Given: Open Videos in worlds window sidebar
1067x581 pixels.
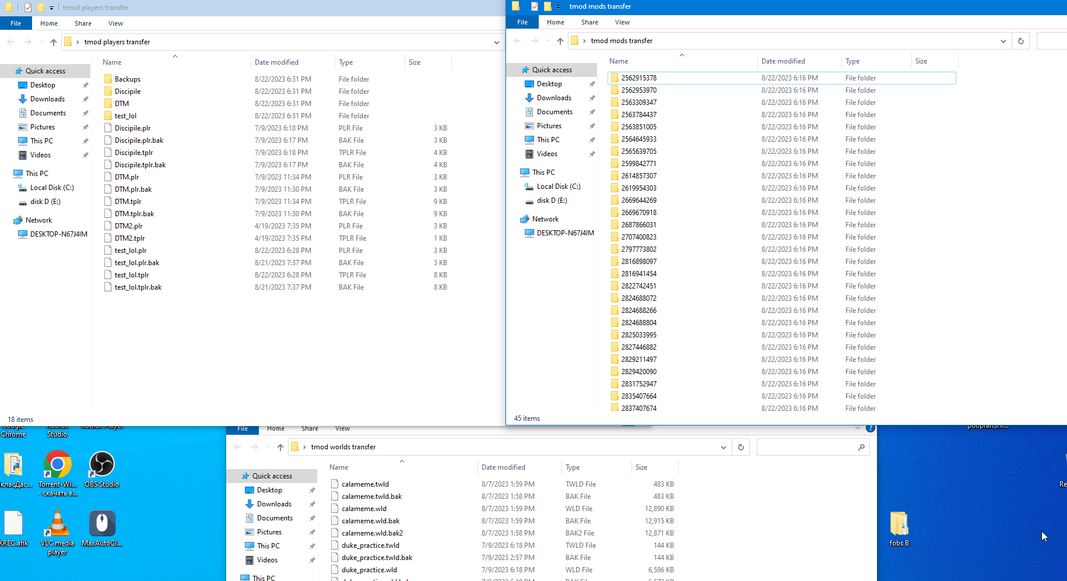Looking at the screenshot, I should tap(267, 560).
